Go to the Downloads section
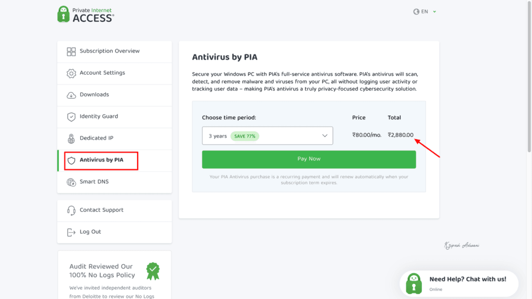The image size is (532, 299). tap(115, 95)
